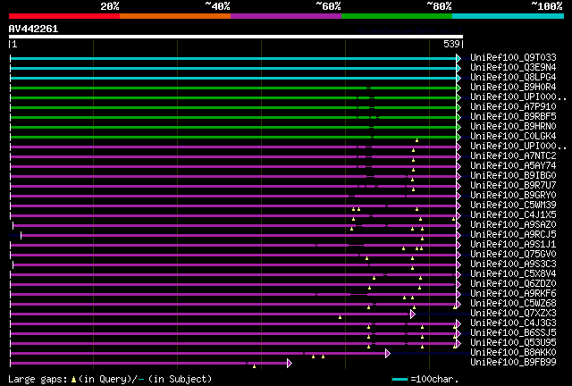Screen dimensions: 572x386
Task: Click the UniRef100_B9HRN0 text
Action: [513, 127]
